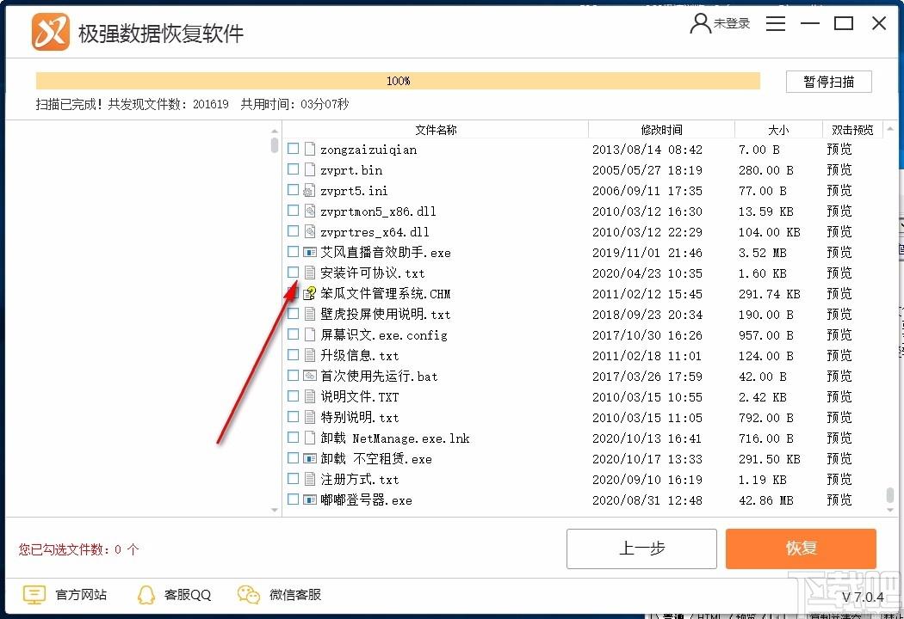Click the dll icon of zvprtres_x64.dll

tap(310, 232)
